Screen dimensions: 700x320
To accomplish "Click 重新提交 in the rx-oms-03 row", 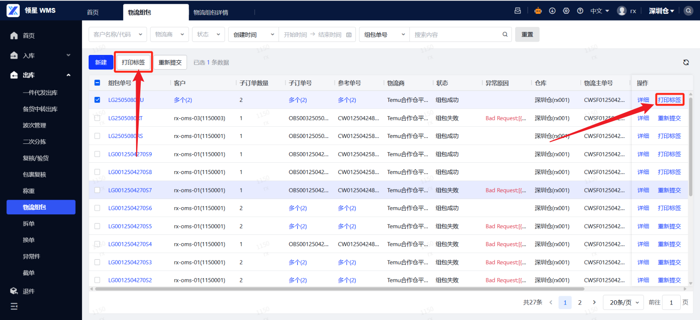I will pyautogui.click(x=669, y=118).
